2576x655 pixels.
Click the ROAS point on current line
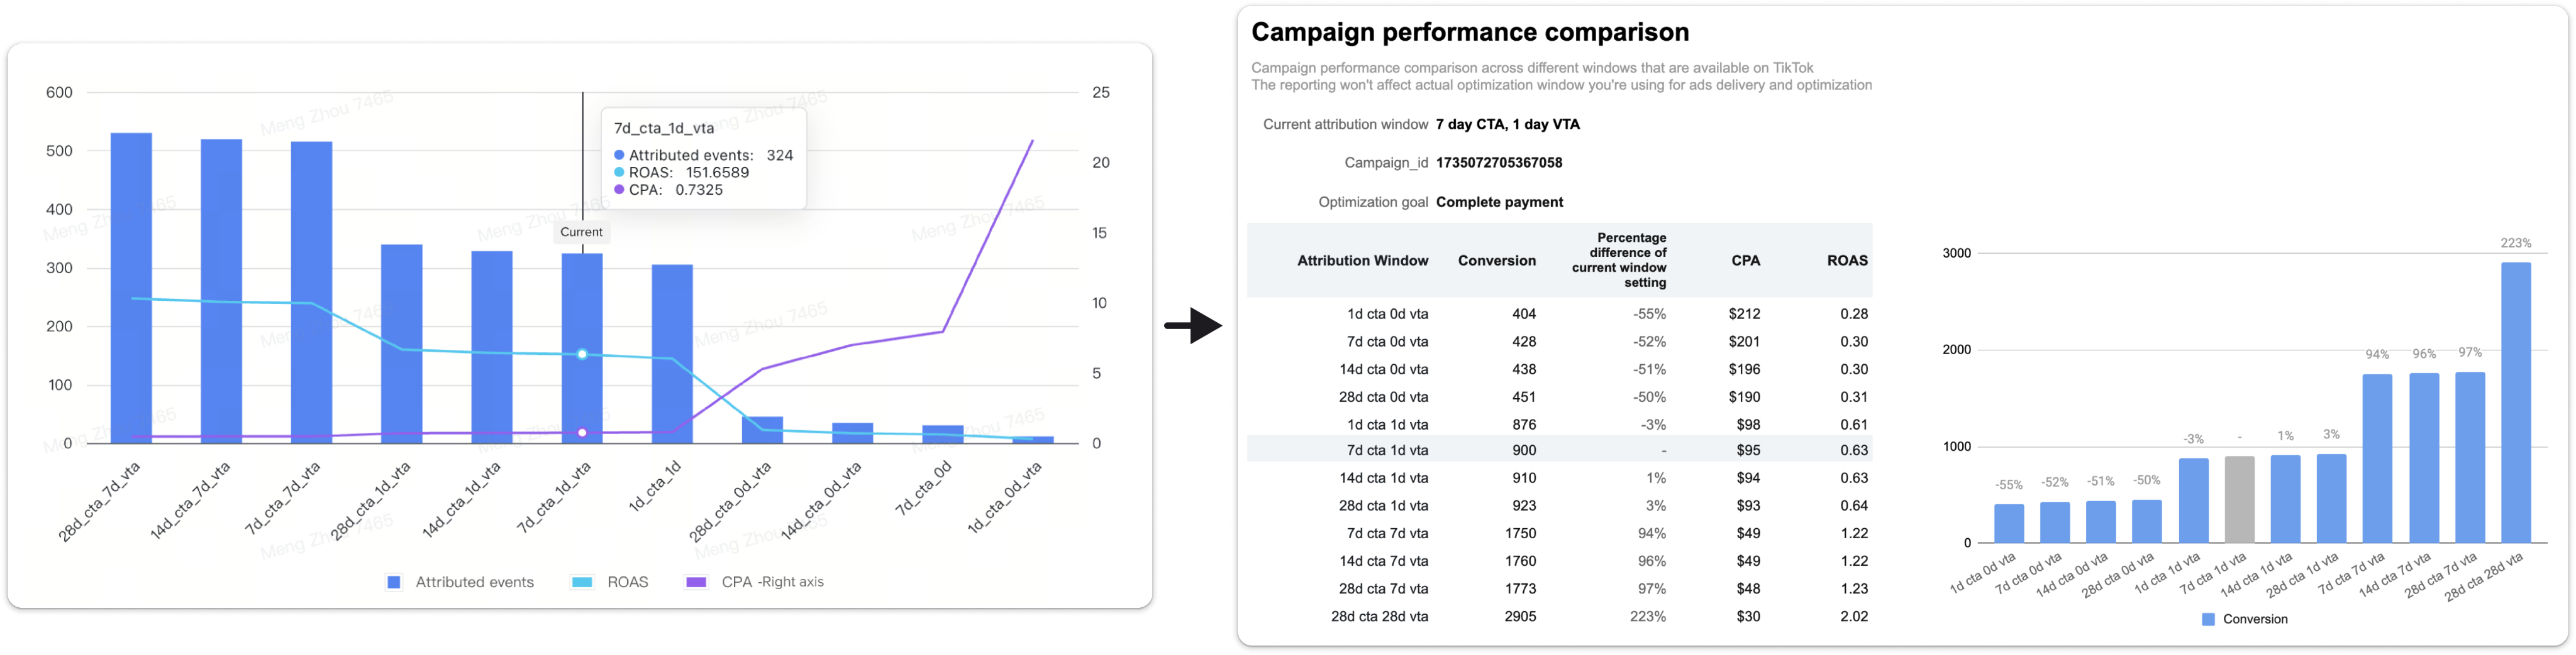tap(582, 354)
